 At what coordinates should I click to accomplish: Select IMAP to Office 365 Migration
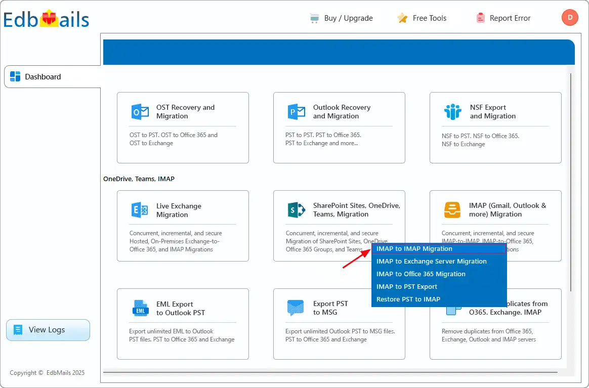(439, 274)
